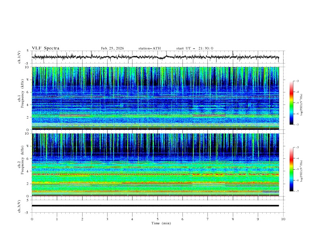Click inside the ch.1 spectrogram panel
This screenshot has width=319, height=246.
[x=155, y=98]
